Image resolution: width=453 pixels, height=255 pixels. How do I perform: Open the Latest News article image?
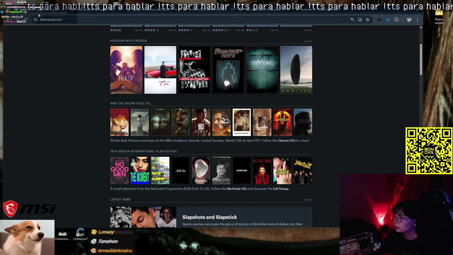143,217
